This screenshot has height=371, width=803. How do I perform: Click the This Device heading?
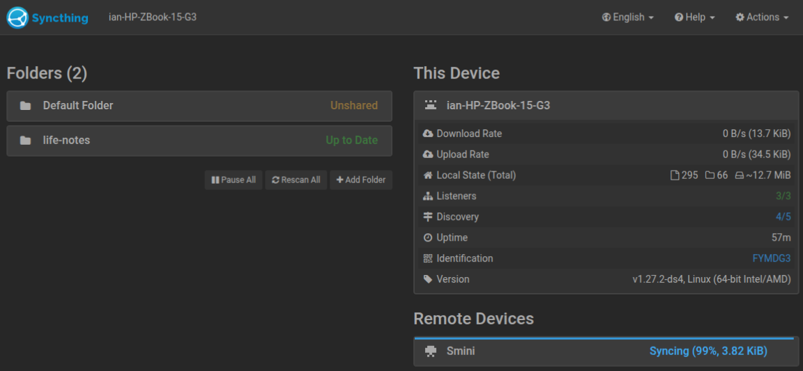tap(457, 73)
